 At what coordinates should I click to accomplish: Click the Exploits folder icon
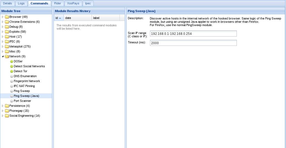[7, 32]
